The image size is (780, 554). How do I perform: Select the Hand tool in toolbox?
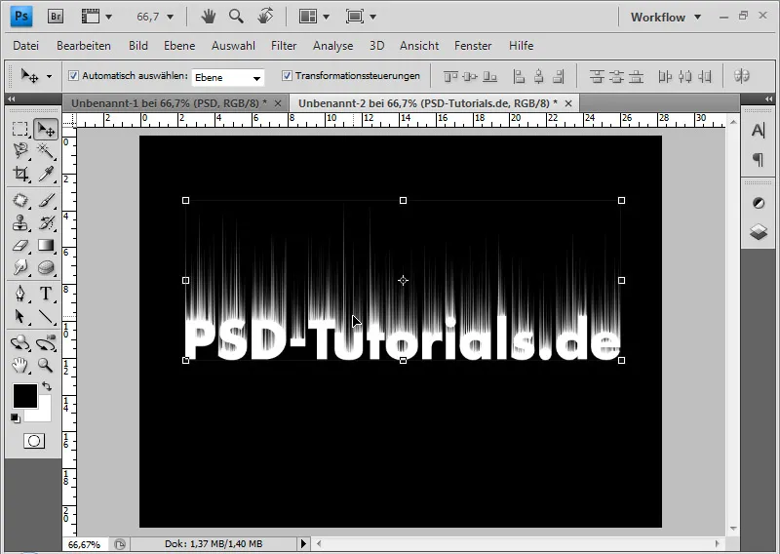(19, 366)
